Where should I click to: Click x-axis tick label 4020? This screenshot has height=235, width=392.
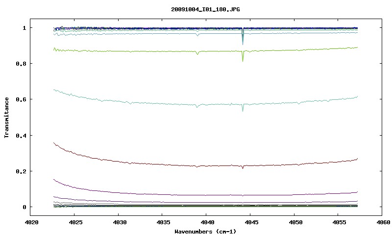click(31, 222)
